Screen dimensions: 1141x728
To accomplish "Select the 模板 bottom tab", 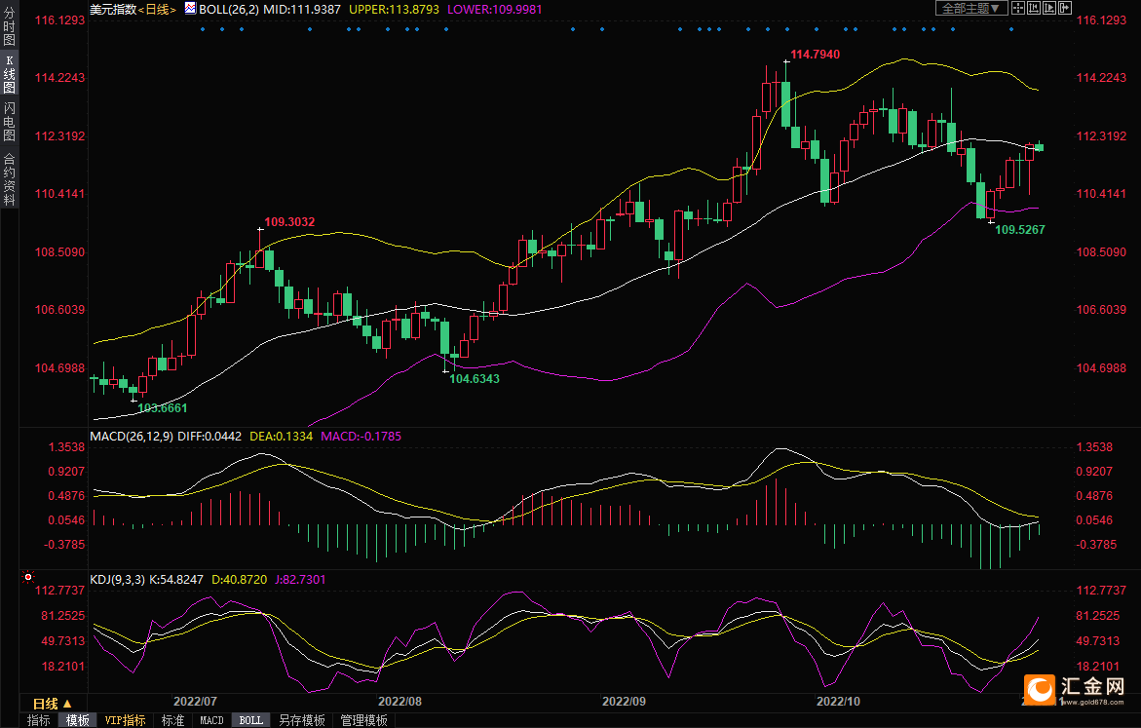I will click(78, 720).
